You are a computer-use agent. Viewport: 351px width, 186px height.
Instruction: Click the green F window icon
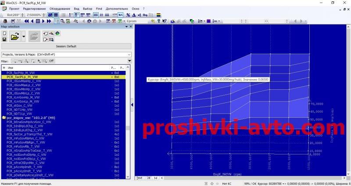120,21
